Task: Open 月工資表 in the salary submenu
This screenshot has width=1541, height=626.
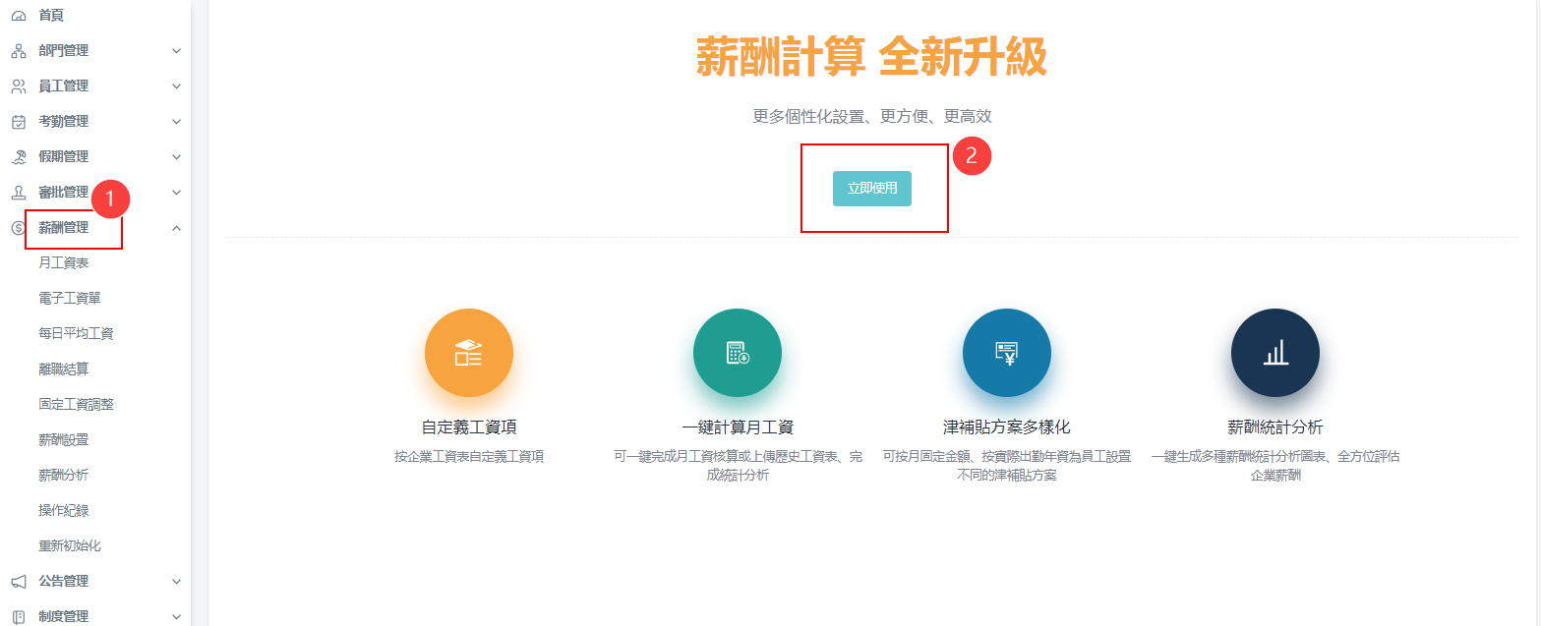Action: pyautogui.click(x=64, y=263)
